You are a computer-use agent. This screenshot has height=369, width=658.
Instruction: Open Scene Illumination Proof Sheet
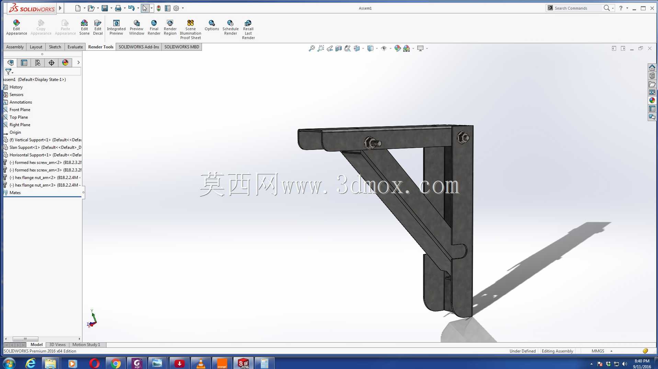tap(190, 29)
